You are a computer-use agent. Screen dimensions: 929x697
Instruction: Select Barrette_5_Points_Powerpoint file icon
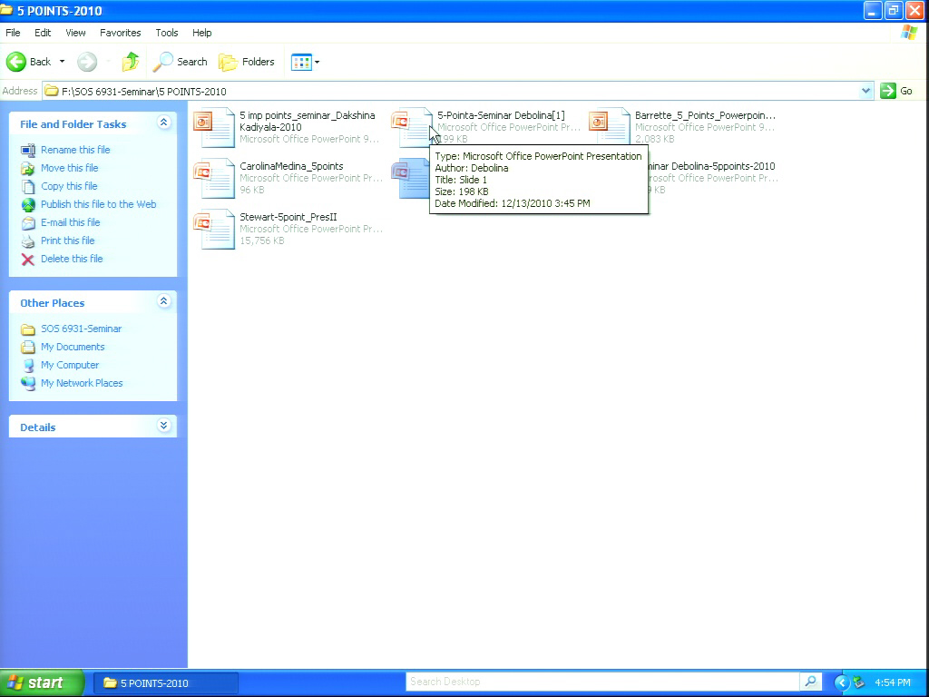[x=610, y=127]
